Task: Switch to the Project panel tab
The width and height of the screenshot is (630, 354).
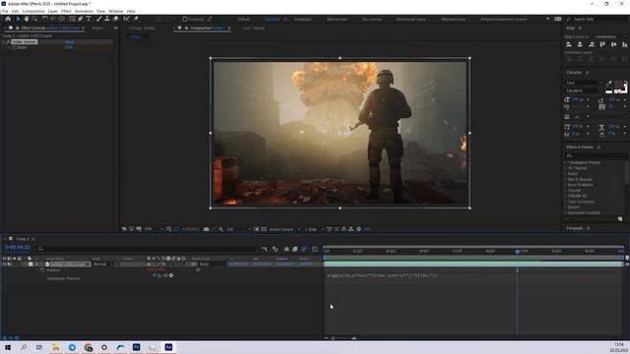Action: coord(97,29)
